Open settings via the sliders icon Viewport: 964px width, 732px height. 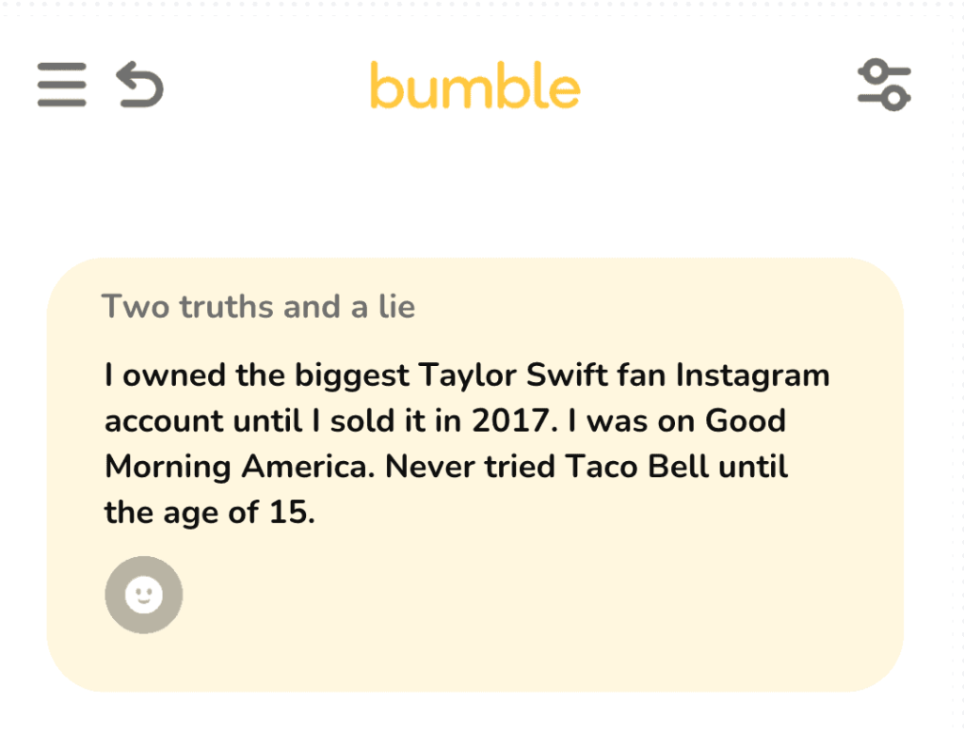pyautogui.click(x=883, y=84)
